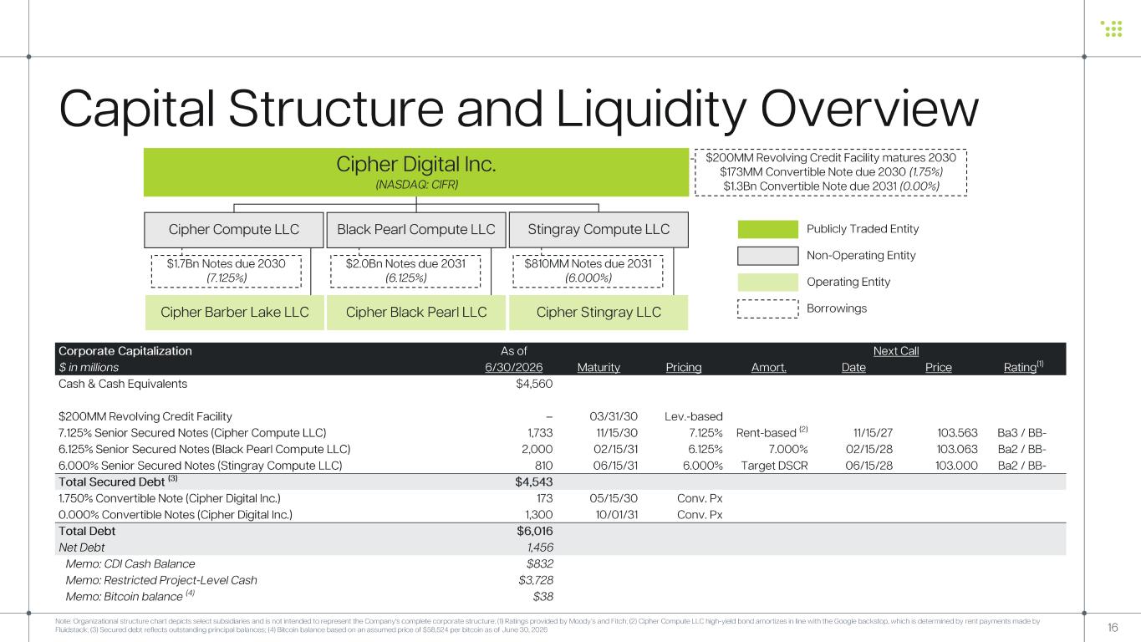Click the $1.7Bn Notes due 2030 box

tap(227, 270)
